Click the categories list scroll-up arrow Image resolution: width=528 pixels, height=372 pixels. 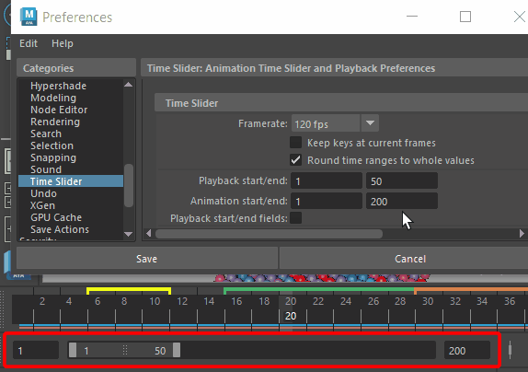(128, 85)
